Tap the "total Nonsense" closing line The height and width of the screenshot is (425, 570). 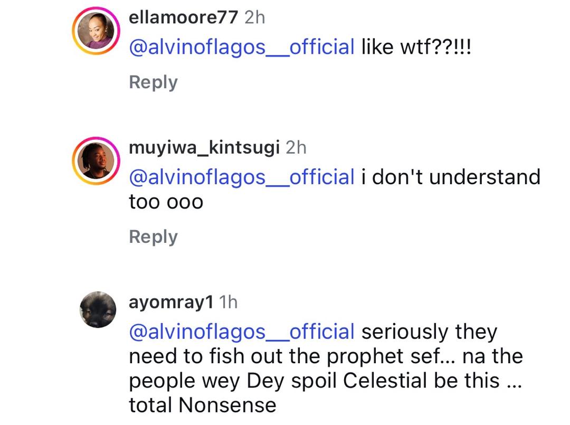point(202,405)
